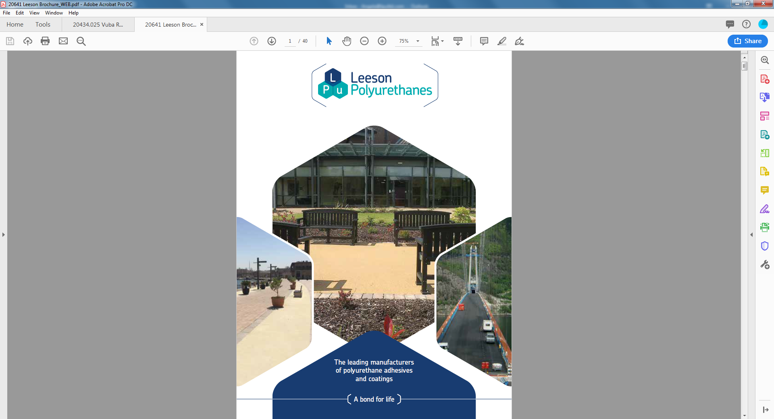Open the account profile avatar
The image size is (774, 419).
point(763,24)
